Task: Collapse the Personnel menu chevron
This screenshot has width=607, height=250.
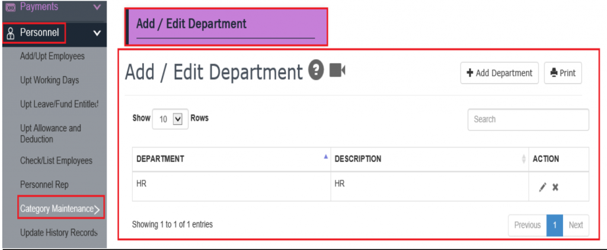Action: coord(97,33)
